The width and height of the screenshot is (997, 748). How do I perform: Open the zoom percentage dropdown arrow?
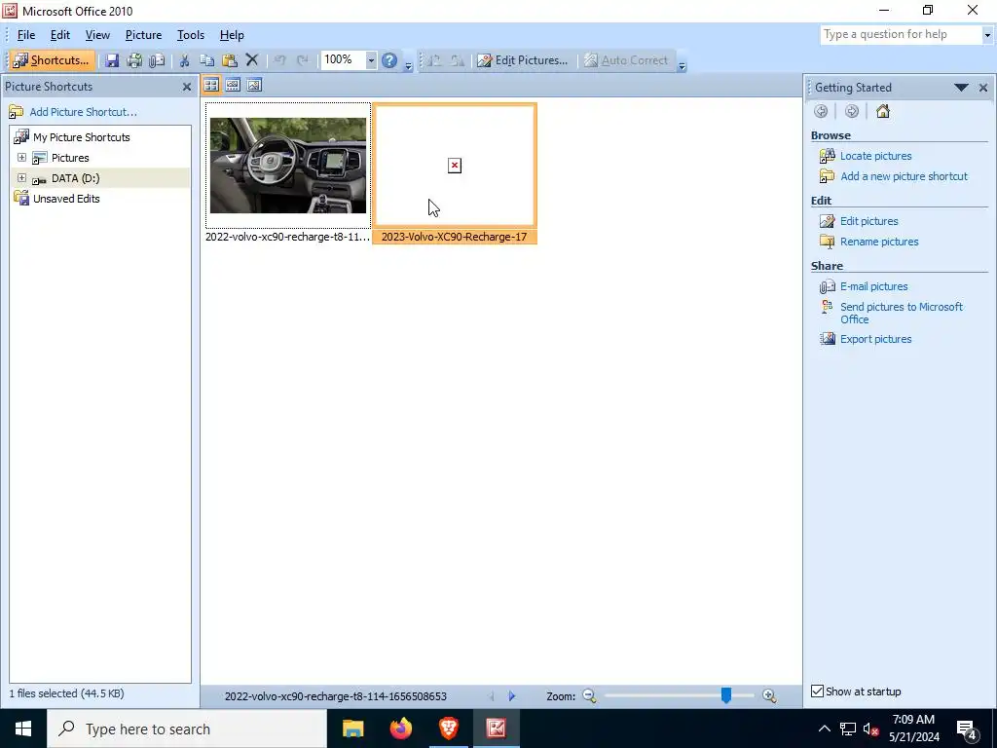tap(371, 60)
